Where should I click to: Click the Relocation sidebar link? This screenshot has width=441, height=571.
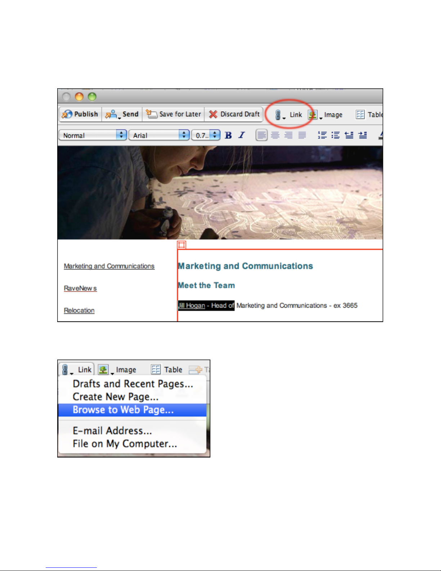pos(79,311)
